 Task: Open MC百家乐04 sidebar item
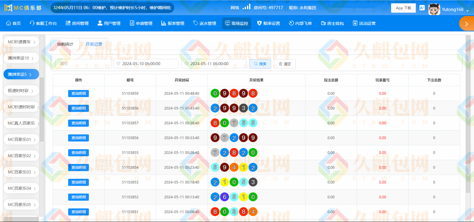pos(21,188)
